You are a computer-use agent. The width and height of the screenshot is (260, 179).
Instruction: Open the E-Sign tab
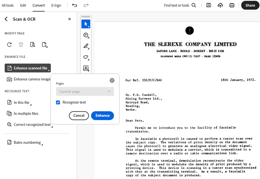coord(56,6)
